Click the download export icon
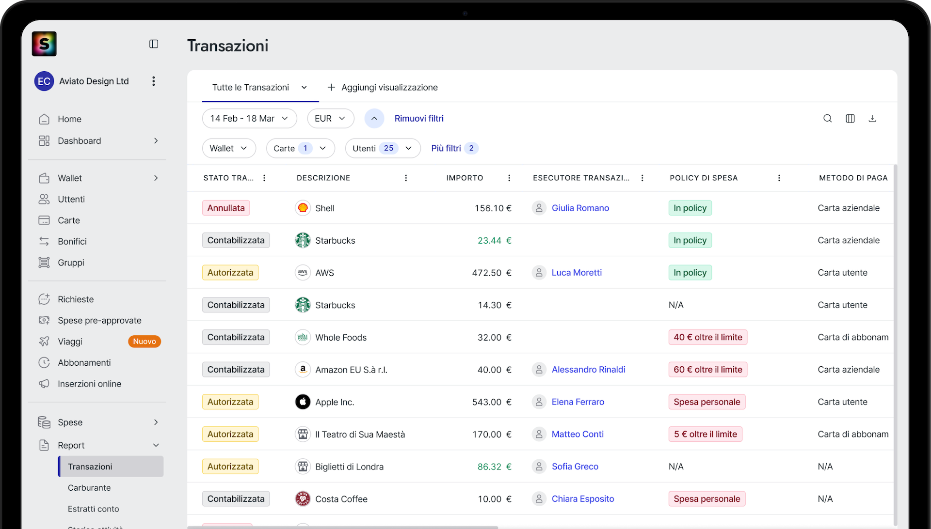Image resolution: width=931 pixels, height=529 pixels. [872, 119]
